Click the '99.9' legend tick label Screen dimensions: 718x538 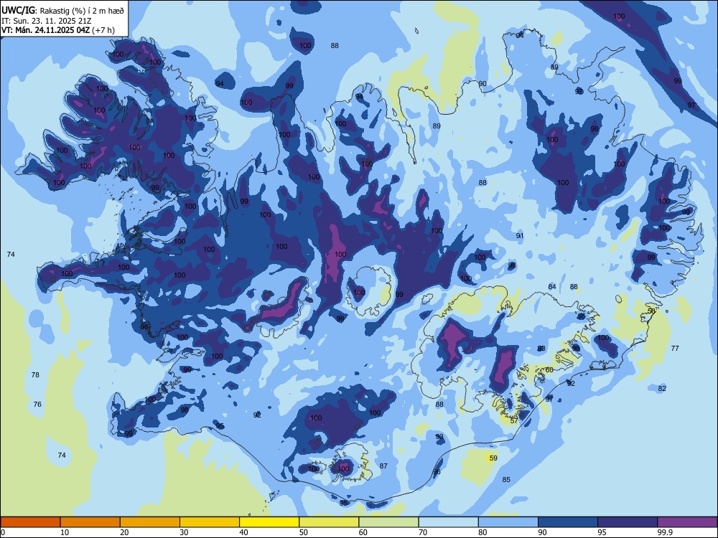[664, 532]
